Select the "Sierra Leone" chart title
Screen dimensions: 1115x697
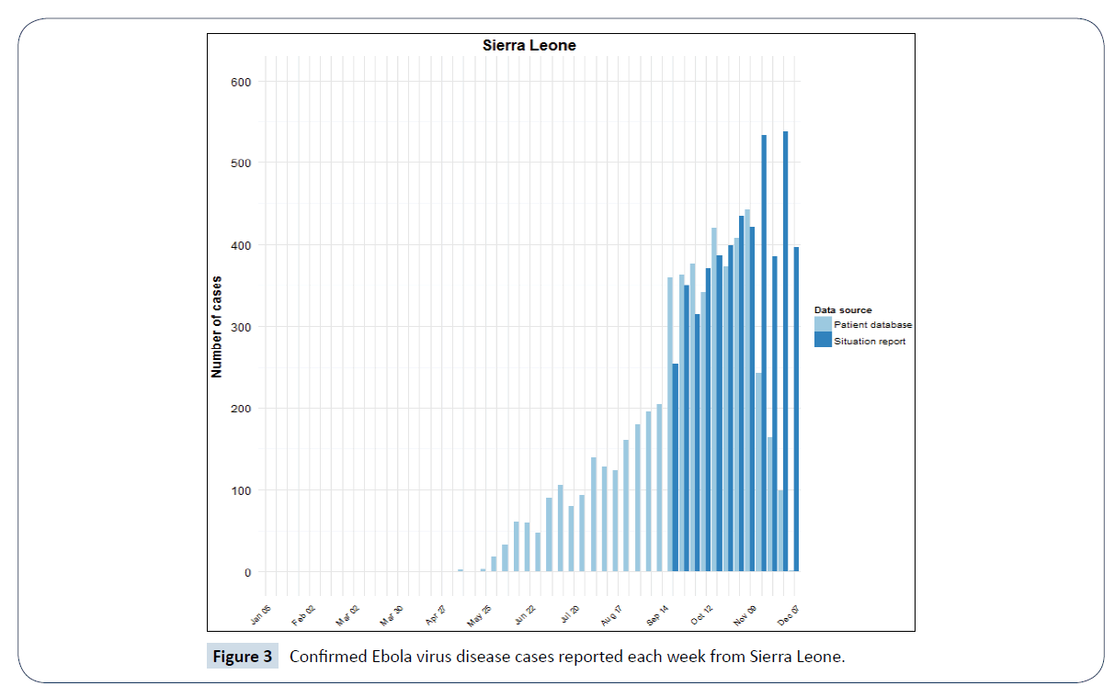529,45
